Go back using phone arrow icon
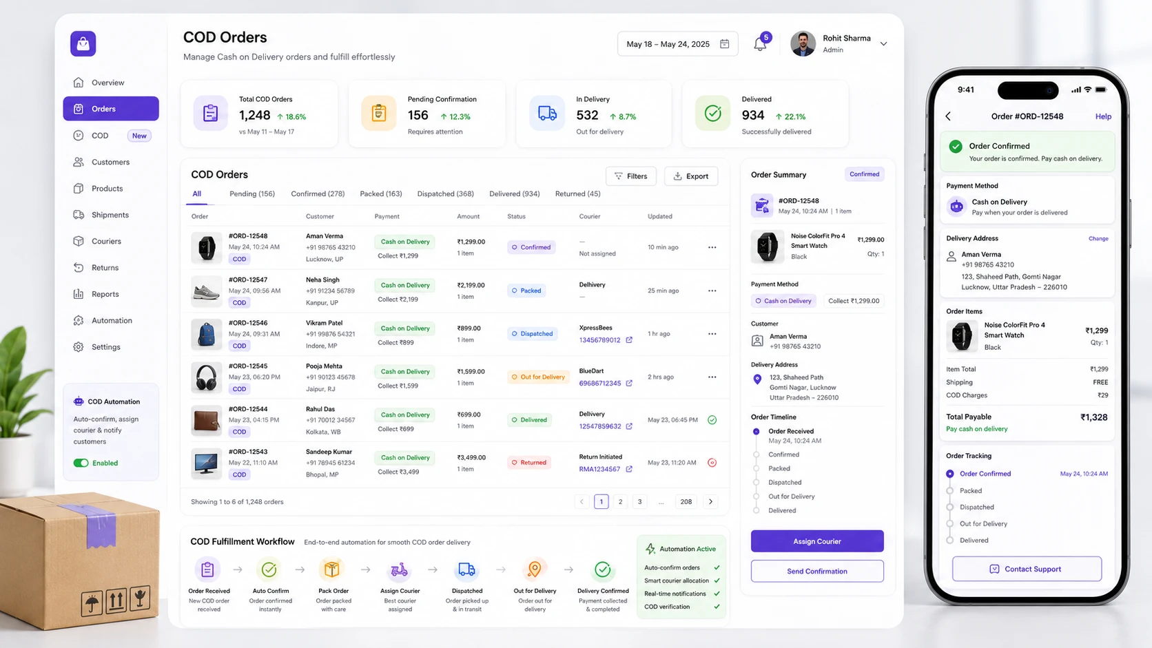The width and height of the screenshot is (1152, 648). click(x=948, y=116)
